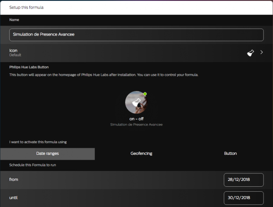This screenshot has height=207, width=273.
Task: Open the icon picker via flask icon
Action: 250,53
